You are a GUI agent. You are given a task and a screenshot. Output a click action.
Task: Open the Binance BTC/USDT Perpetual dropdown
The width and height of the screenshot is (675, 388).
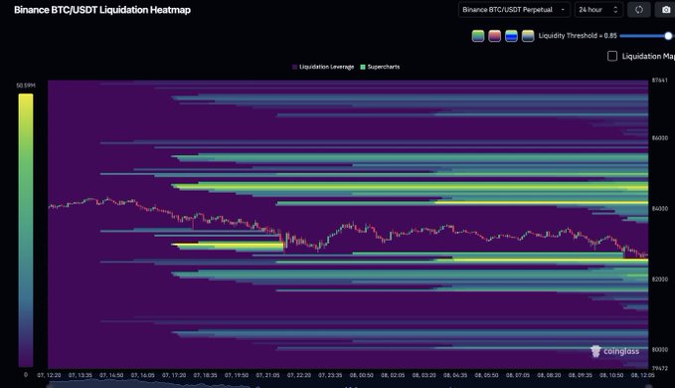514,10
